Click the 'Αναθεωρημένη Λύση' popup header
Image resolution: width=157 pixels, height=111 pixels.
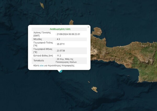coord(60,29)
